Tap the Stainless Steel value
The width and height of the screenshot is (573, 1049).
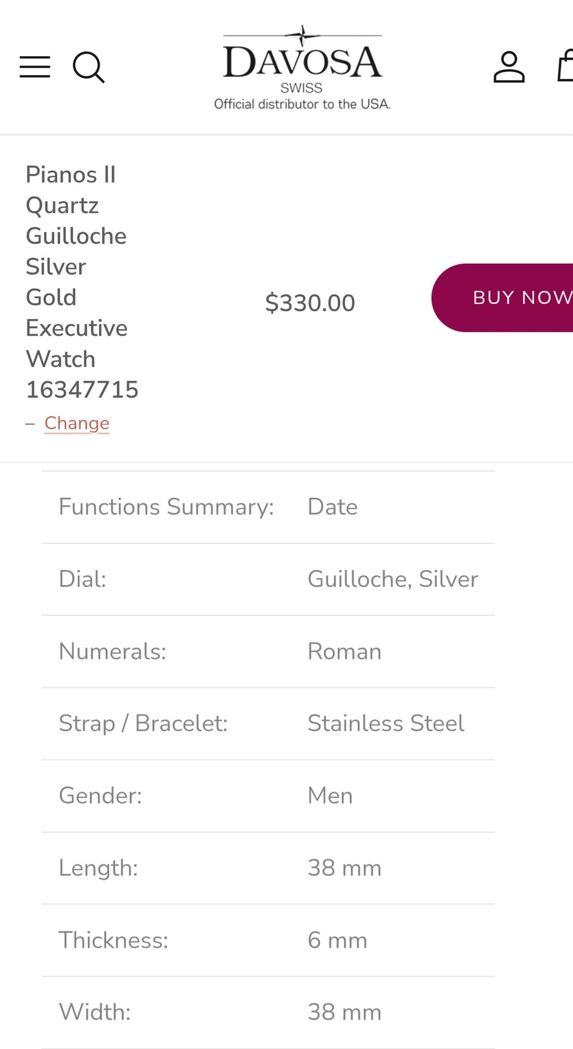(x=386, y=724)
